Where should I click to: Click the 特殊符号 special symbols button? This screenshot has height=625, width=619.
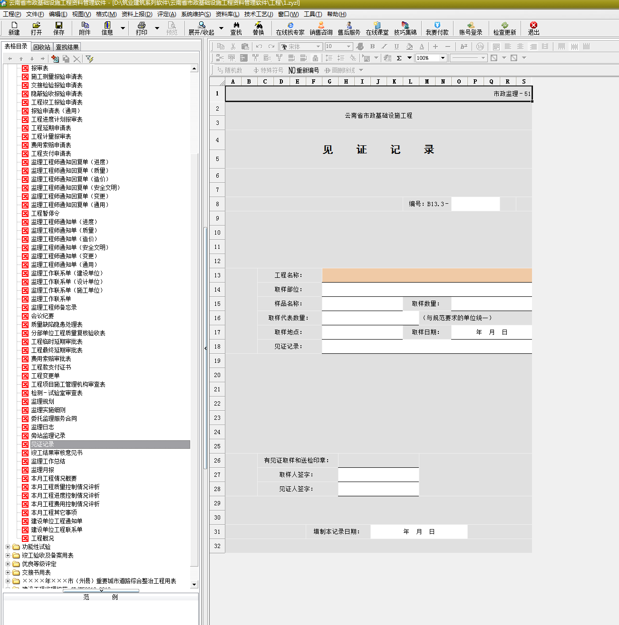[268, 70]
